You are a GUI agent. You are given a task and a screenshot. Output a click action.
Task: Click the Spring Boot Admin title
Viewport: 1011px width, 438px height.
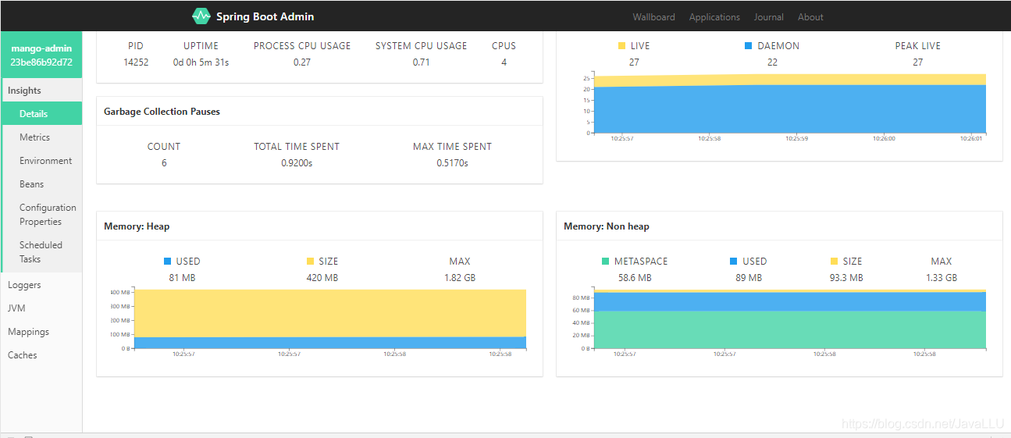tap(265, 16)
